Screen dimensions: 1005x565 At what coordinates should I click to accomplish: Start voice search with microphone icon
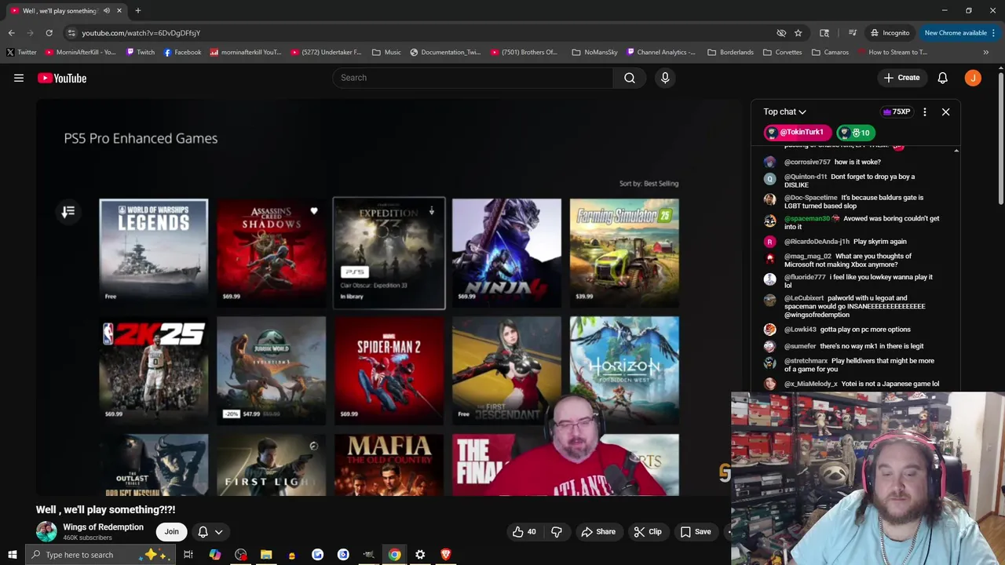coord(665,78)
